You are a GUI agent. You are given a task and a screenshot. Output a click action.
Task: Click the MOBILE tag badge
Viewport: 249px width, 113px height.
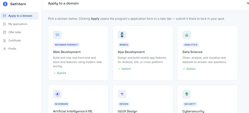click(124, 45)
